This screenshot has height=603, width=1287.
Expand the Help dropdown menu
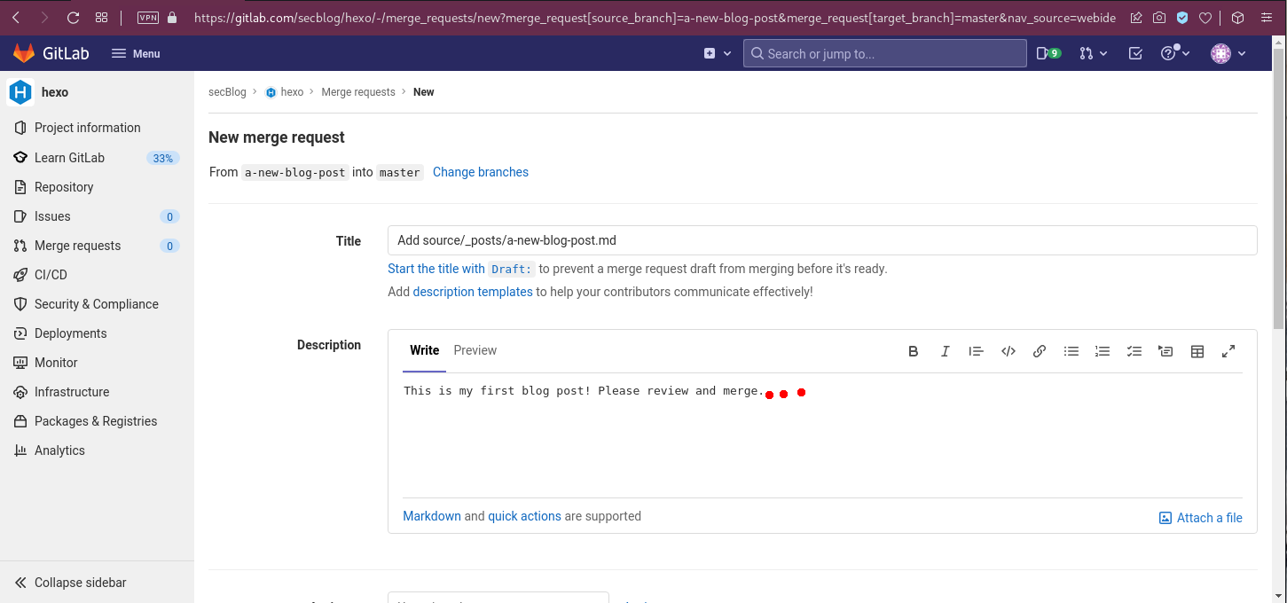coord(1175,53)
